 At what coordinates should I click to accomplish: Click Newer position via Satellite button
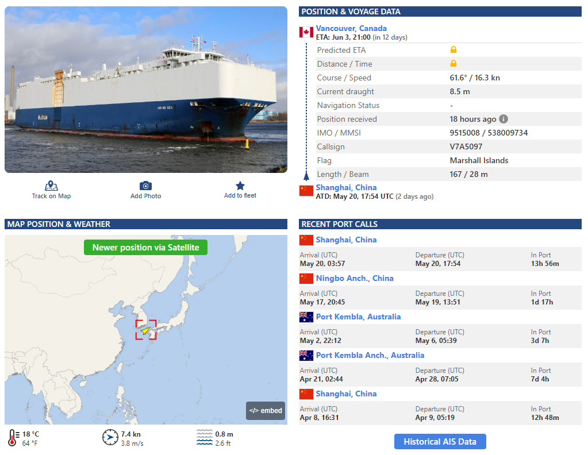tap(145, 248)
